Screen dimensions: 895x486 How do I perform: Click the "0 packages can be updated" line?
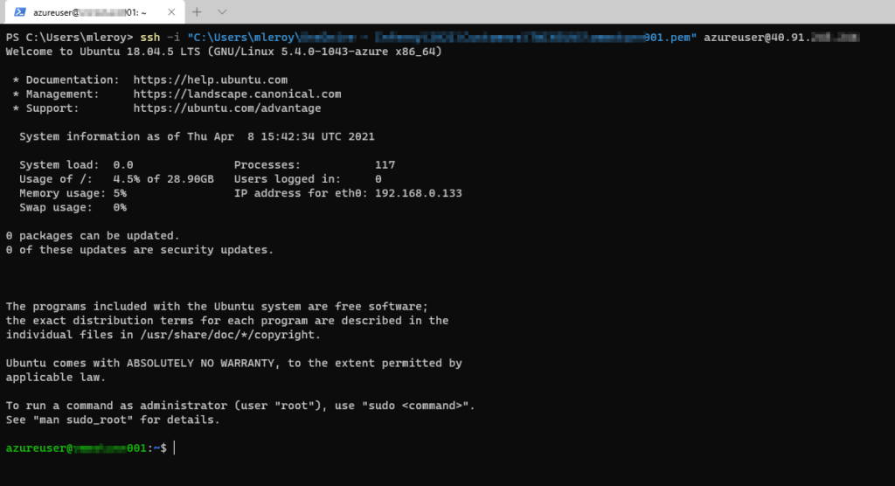[93, 236]
